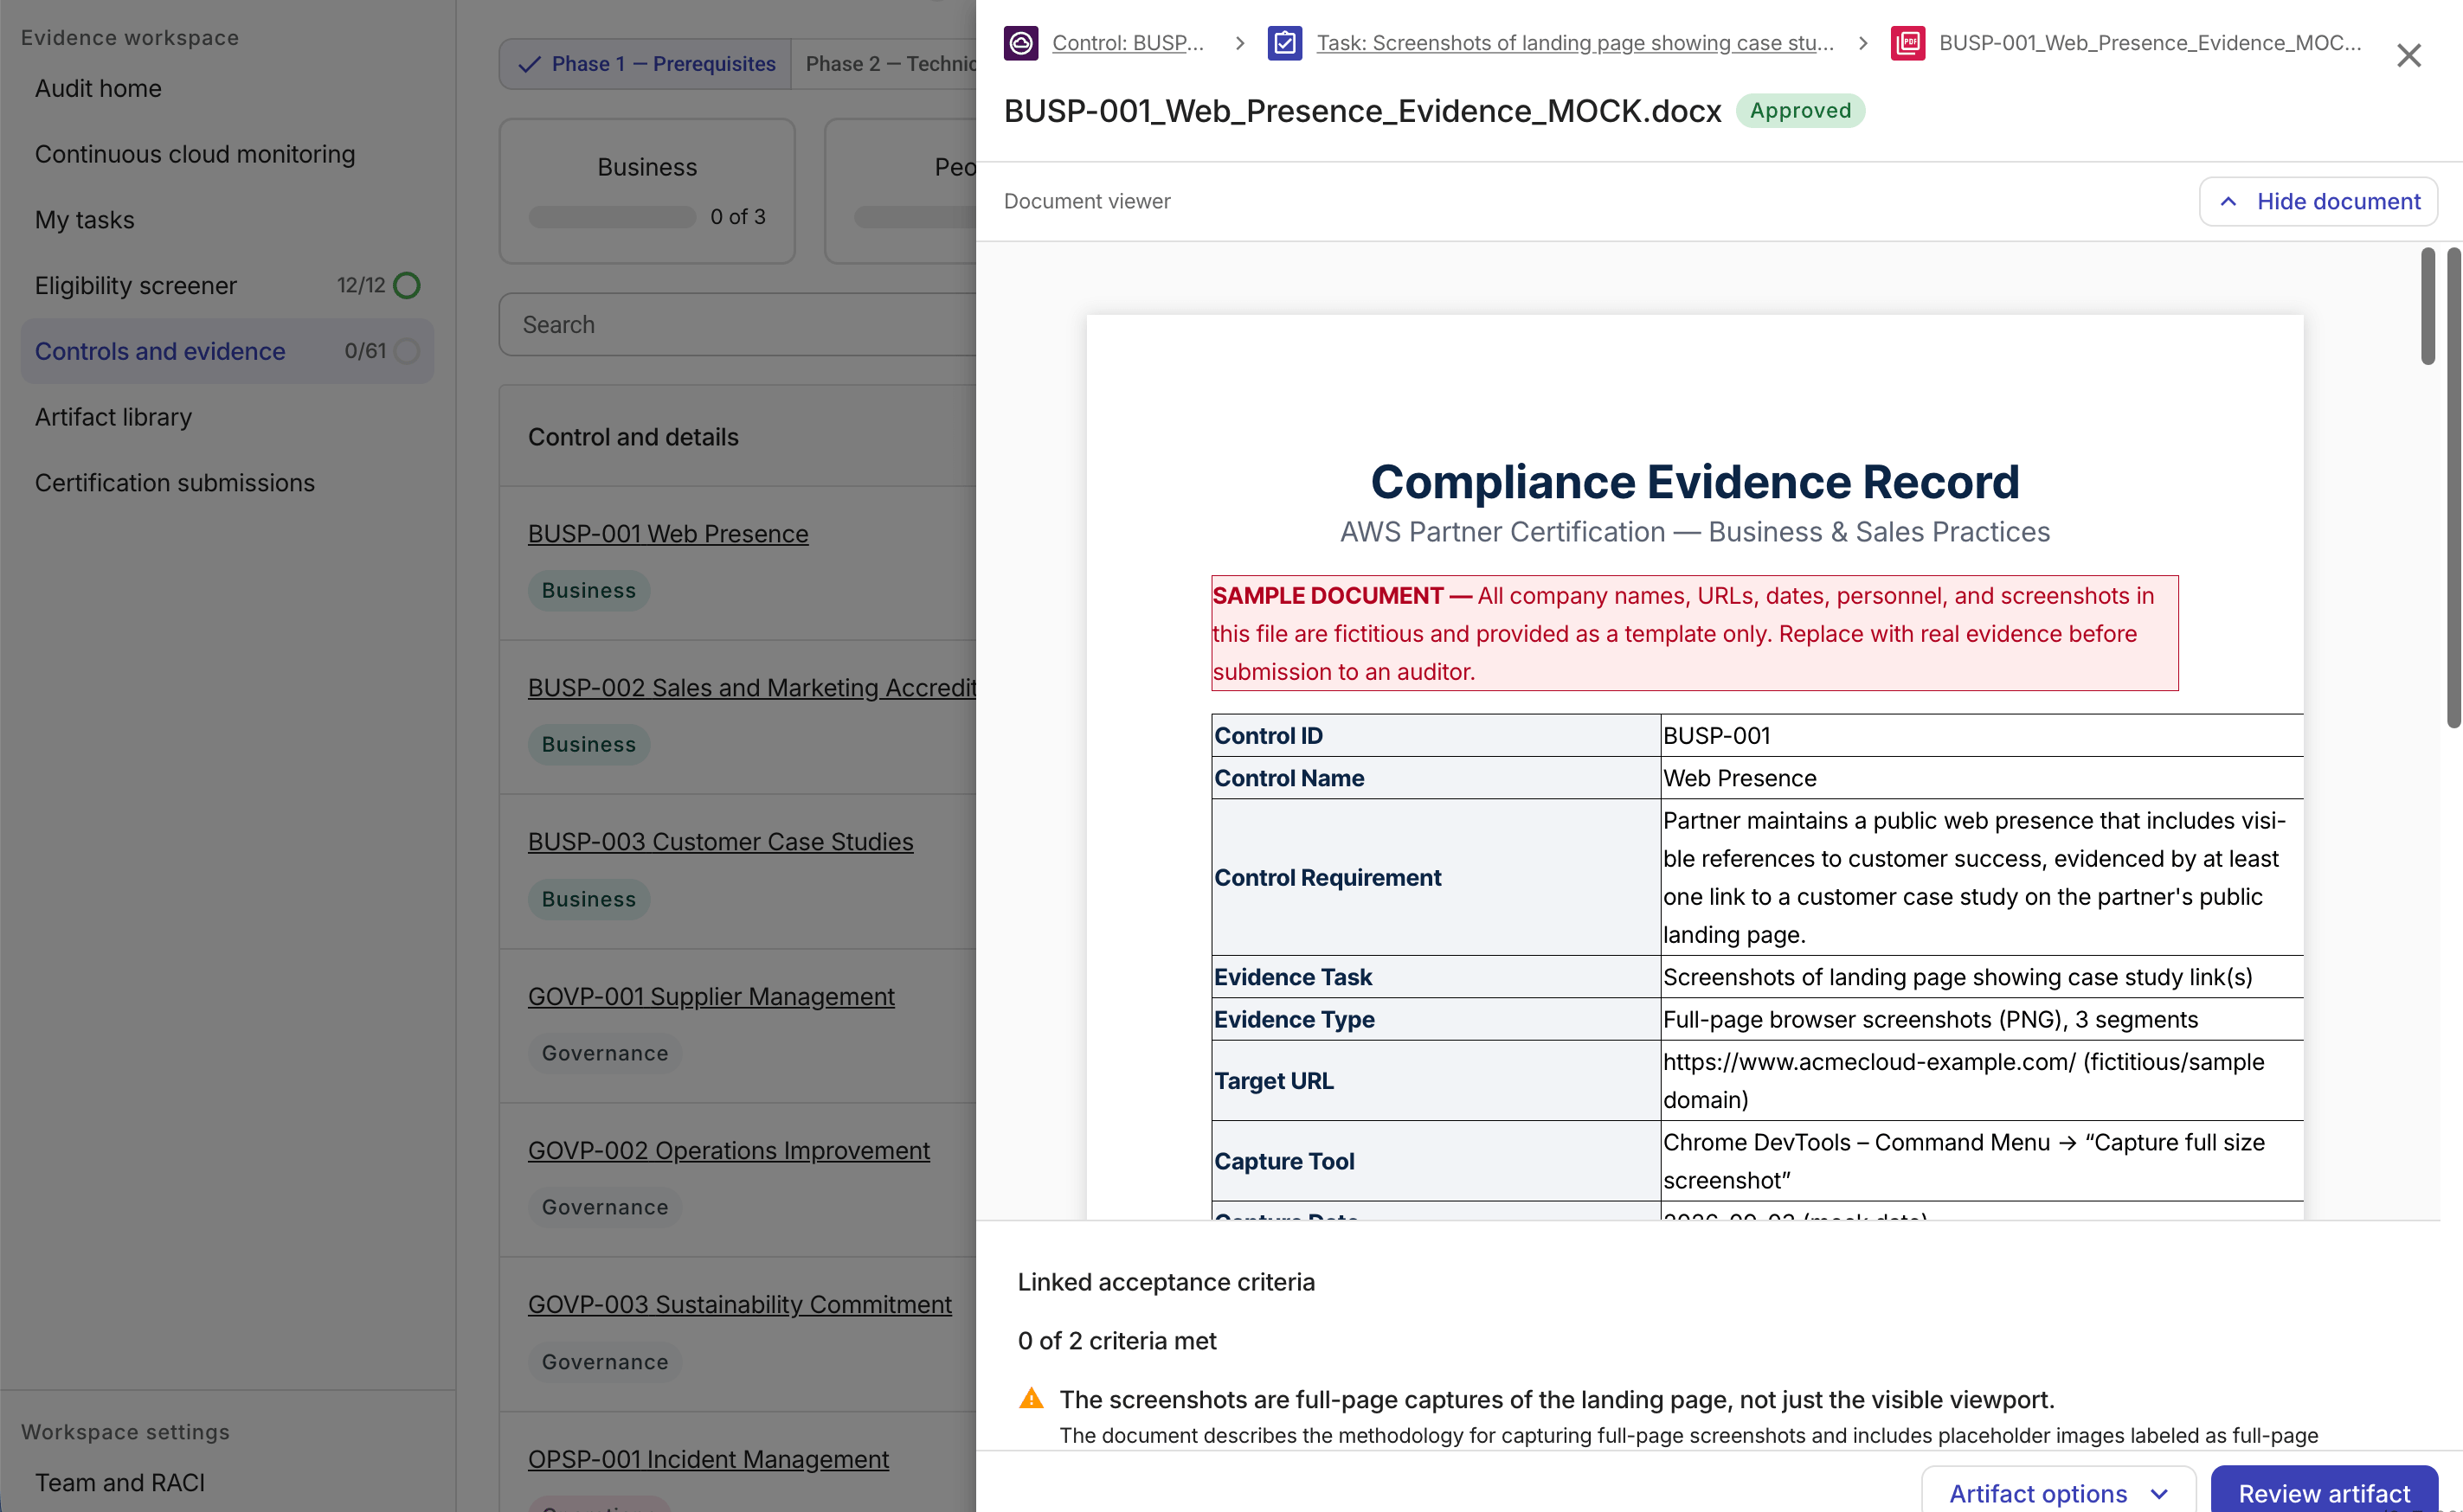2463x1512 pixels.
Task: Click the Approved status badge
Action: click(x=1801, y=110)
